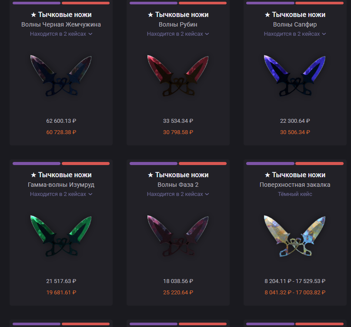The width and height of the screenshot is (351, 327).
Task: Click the star icon on Поверхностная закалка title
Action: tap(267, 175)
